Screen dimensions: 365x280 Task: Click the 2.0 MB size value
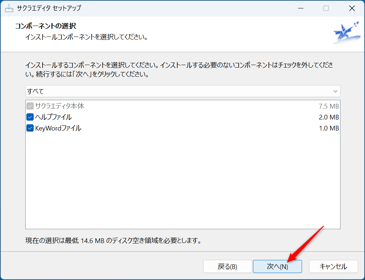point(329,117)
